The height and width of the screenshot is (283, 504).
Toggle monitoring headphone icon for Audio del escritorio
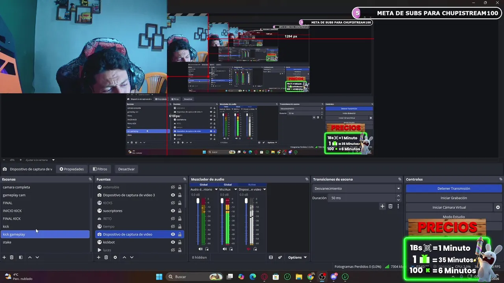(x=207, y=249)
